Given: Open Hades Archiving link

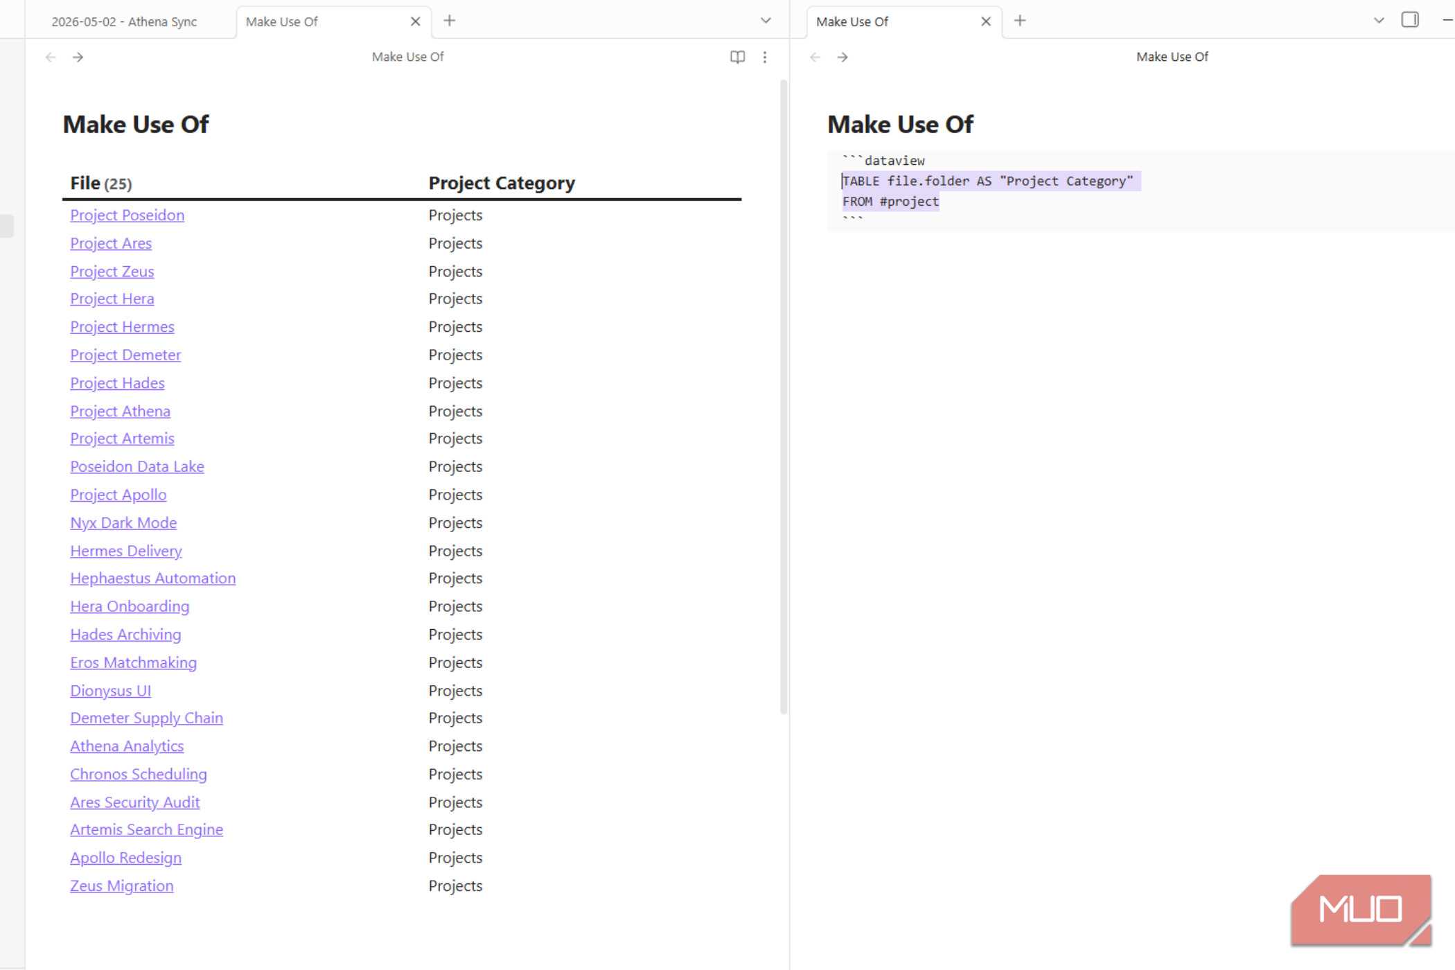Looking at the screenshot, I should [x=125, y=635].
